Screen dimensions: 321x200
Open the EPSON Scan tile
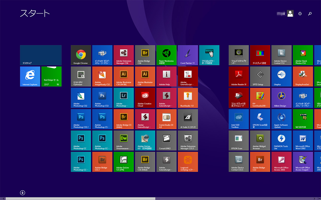point(239,140)
